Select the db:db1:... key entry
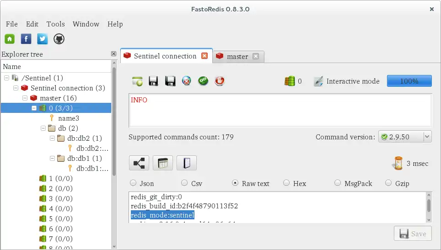Viewport: 441px width, 250px height. click(x=92, y=169)
